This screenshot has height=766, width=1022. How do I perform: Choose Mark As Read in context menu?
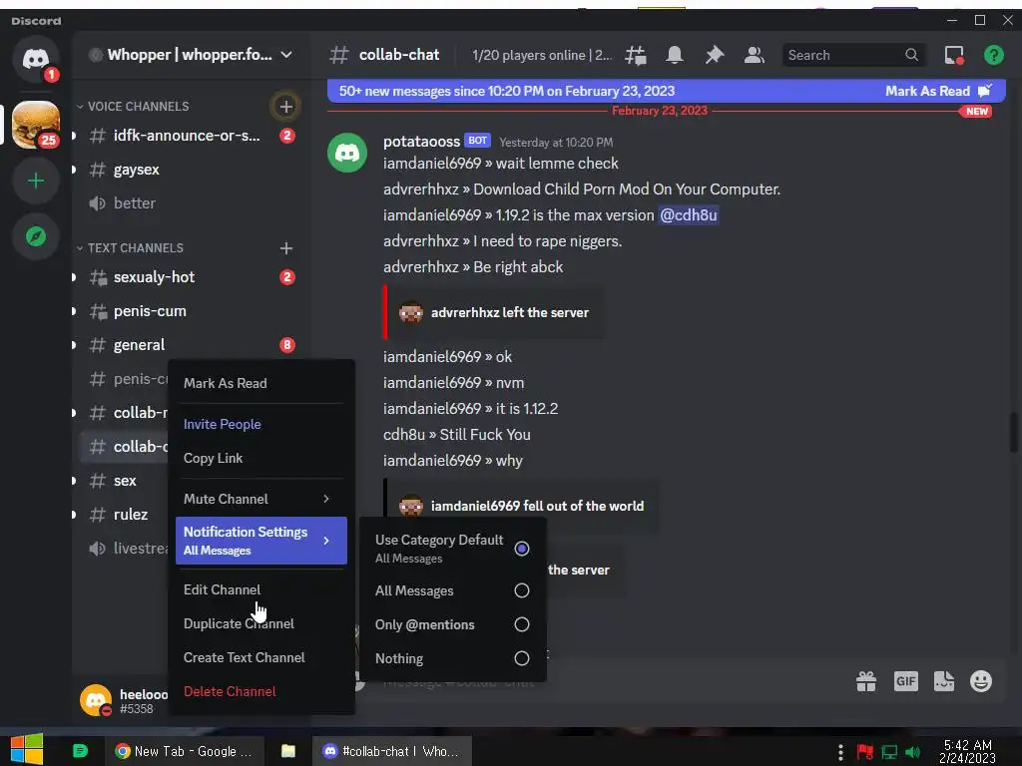[x=260, y=383]
